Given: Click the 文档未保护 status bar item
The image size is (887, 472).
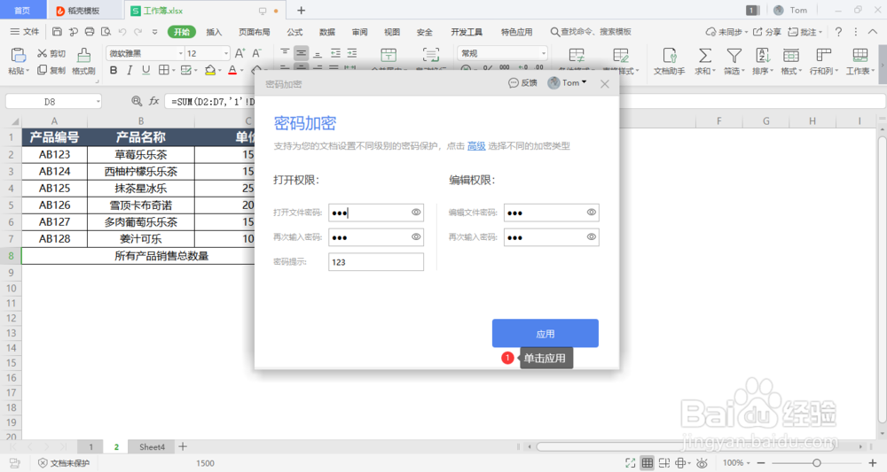Looking at the screenshot, I should pyautogui.click(x=64, y=463).
